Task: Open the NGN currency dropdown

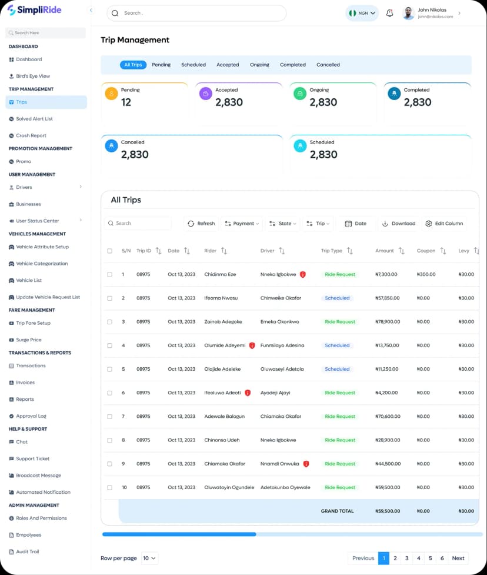Action: point(362,13)
